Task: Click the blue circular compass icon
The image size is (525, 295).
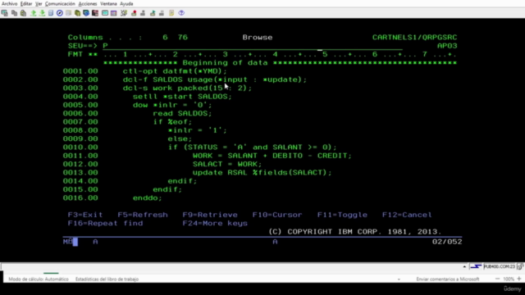Action: click(60, 13)
